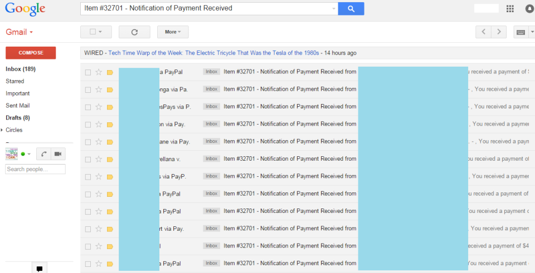Click the chat profile picture thumbnail

pyautogui.click(x=12, y=154)
